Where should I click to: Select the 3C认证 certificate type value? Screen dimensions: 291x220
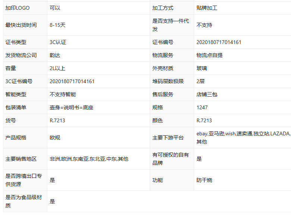tap(58, 42)
